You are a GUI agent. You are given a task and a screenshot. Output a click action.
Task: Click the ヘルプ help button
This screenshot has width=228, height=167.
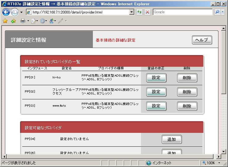[x=202, y=40]
